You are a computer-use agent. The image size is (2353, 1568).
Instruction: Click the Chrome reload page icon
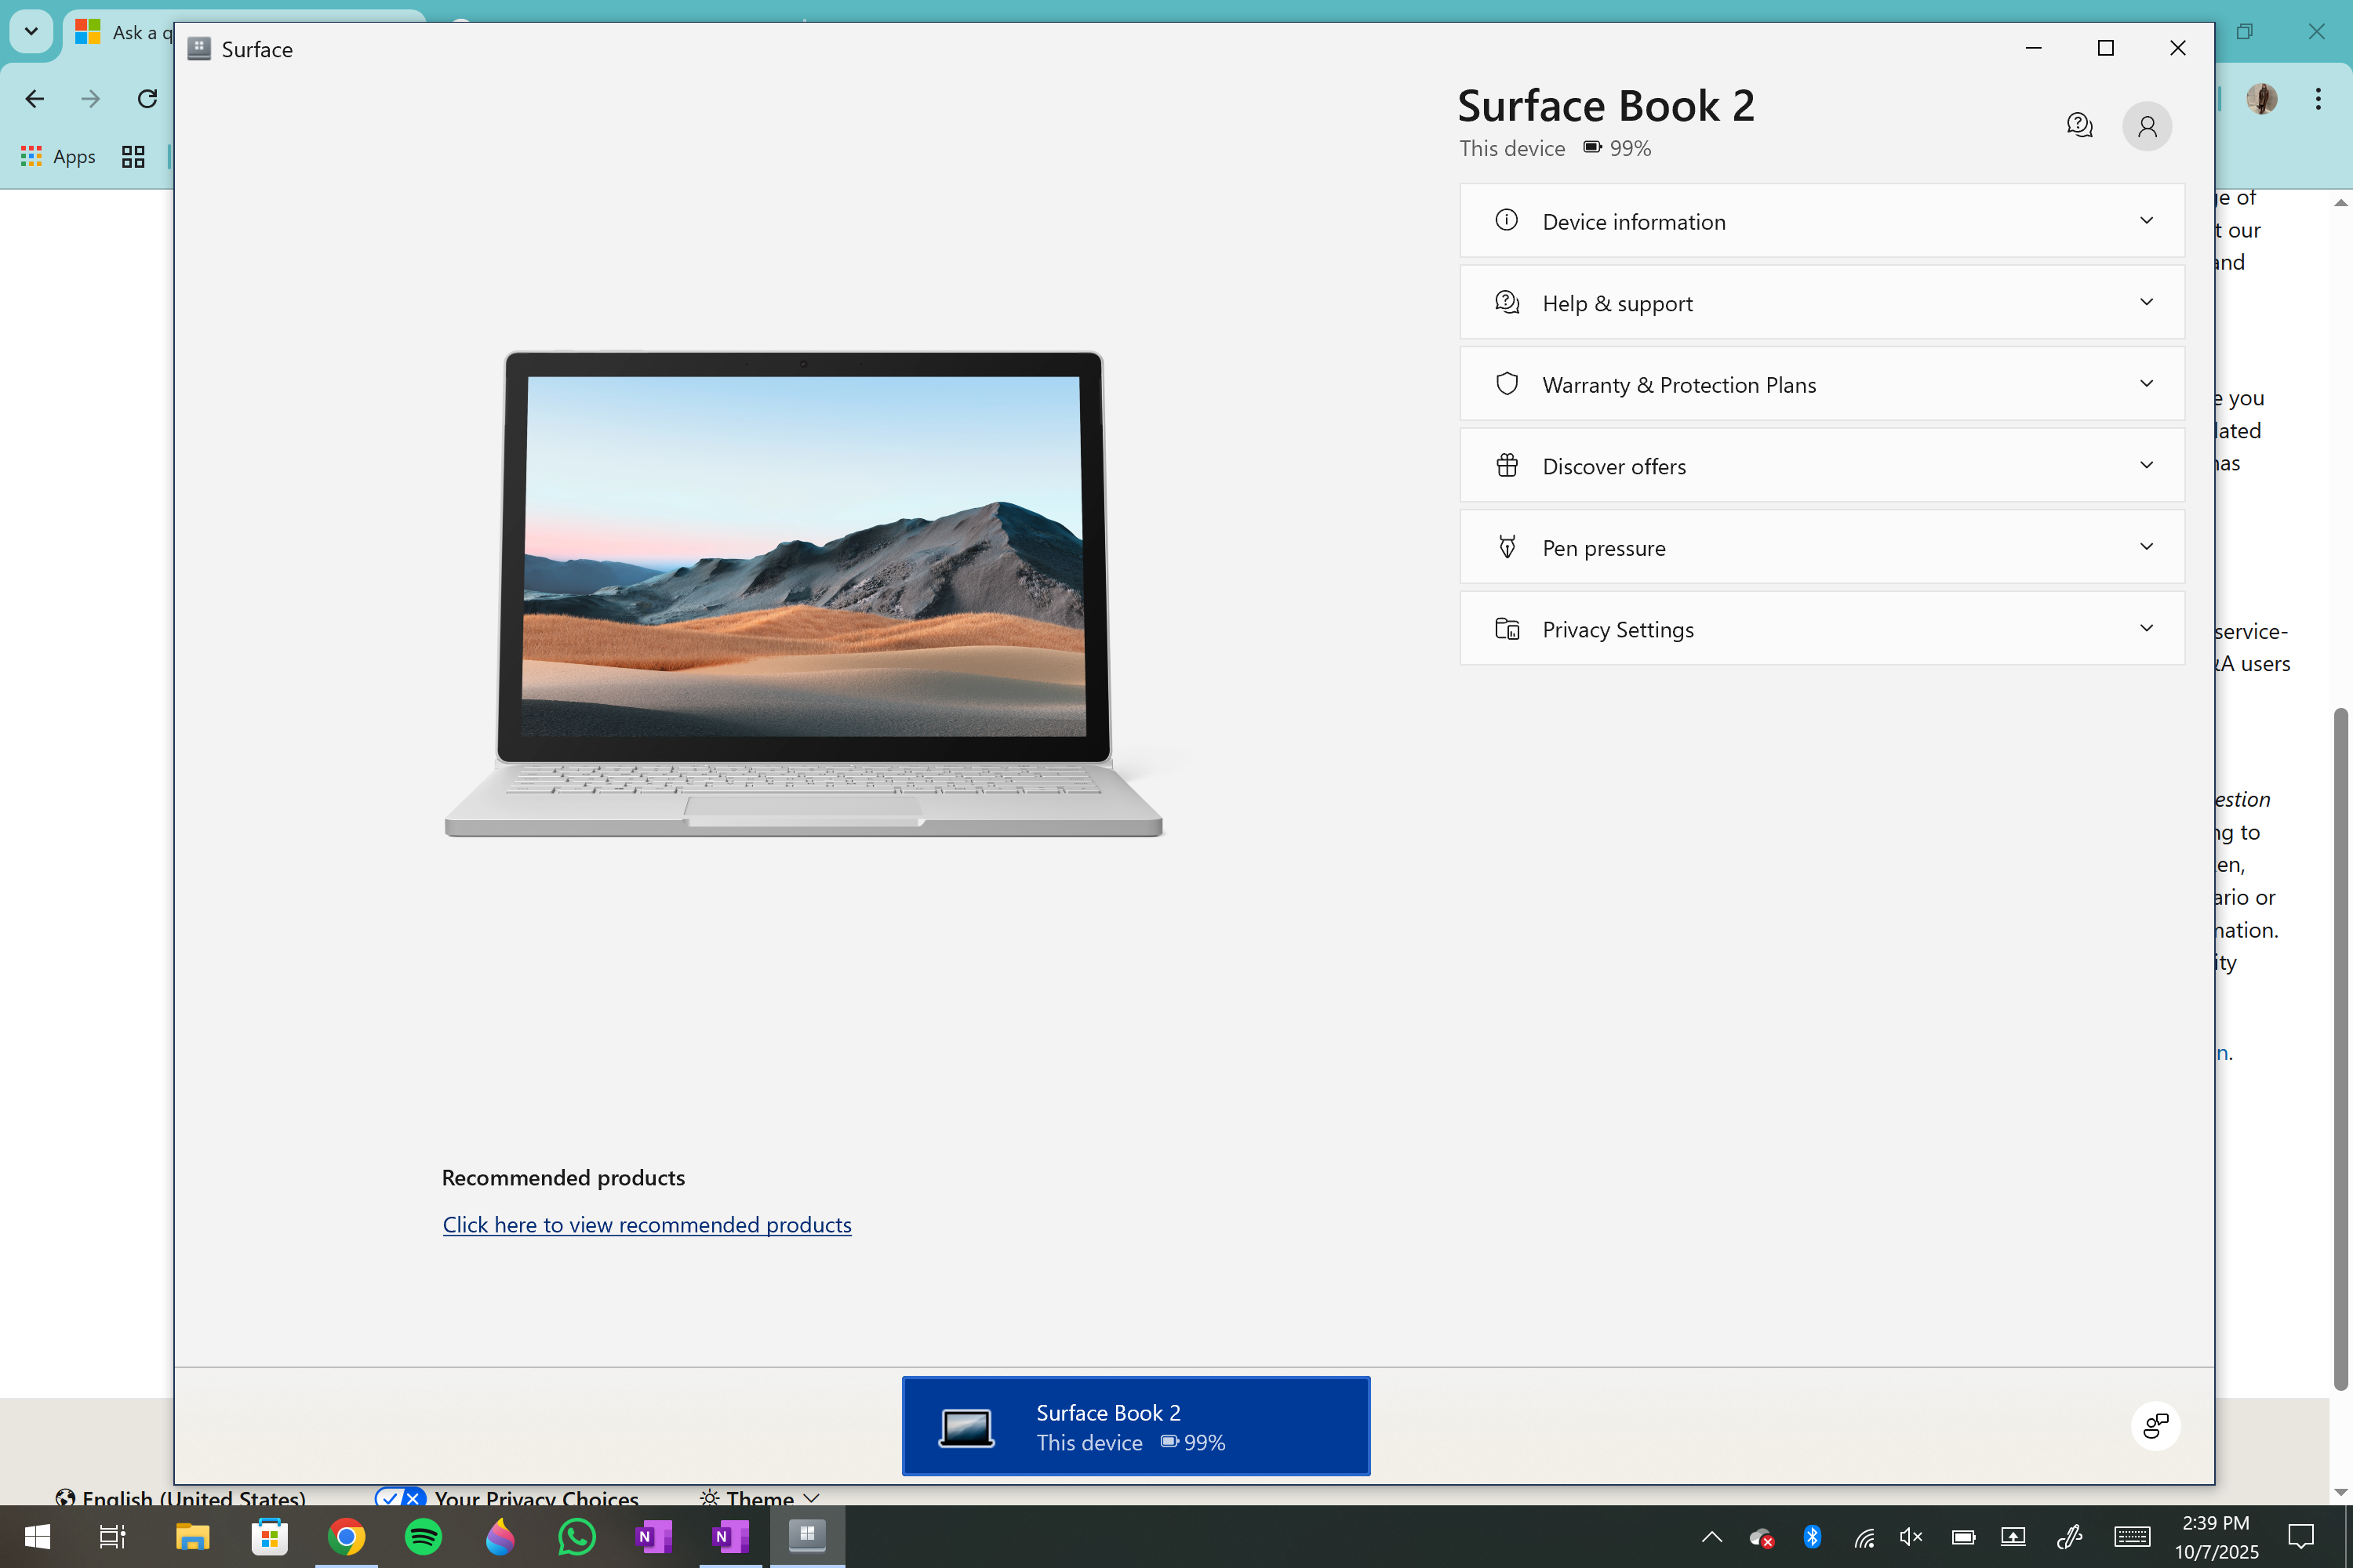pos(147,98)
